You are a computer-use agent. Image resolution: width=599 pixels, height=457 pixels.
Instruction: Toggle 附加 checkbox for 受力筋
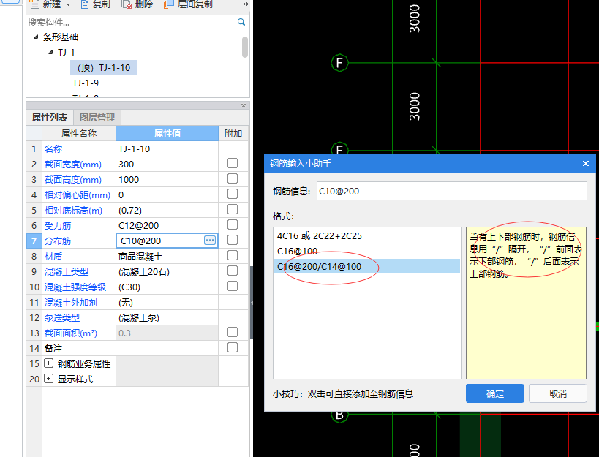(233, 224)
